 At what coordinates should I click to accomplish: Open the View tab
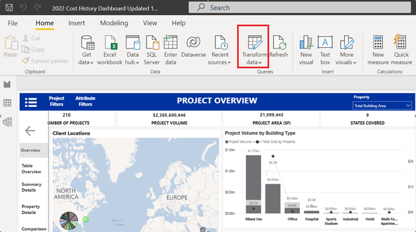click(x=150, y=24)
